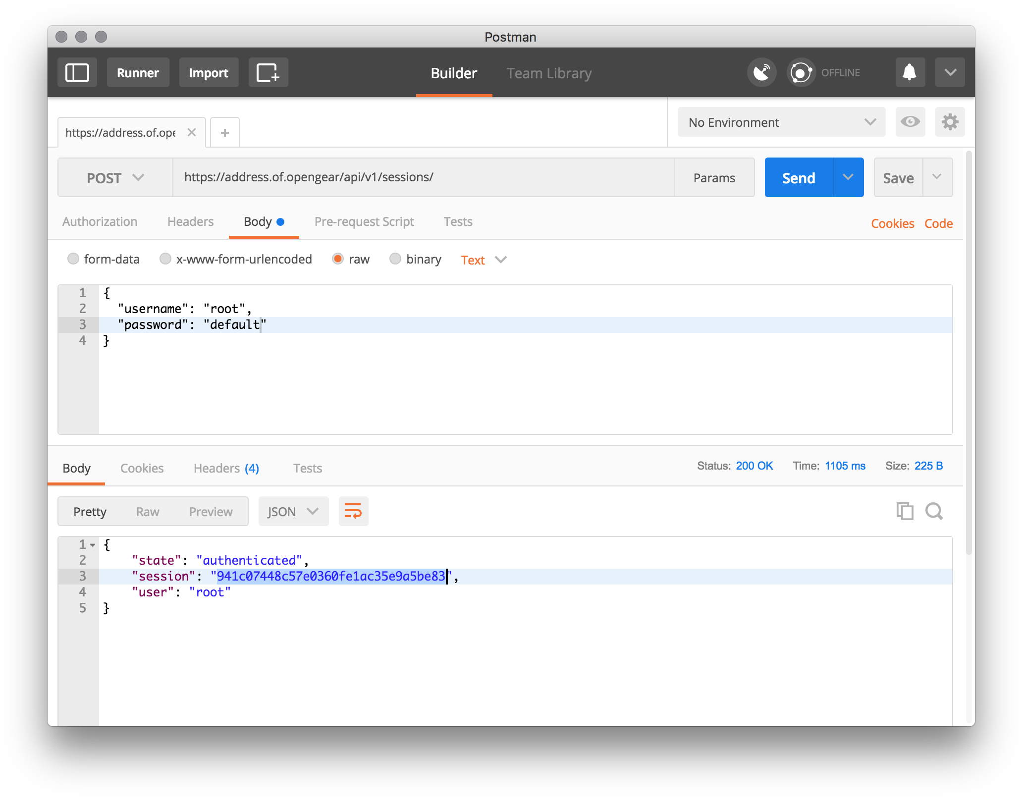
Task: Click the "authenticated" state value
Action: pos(249,560)
